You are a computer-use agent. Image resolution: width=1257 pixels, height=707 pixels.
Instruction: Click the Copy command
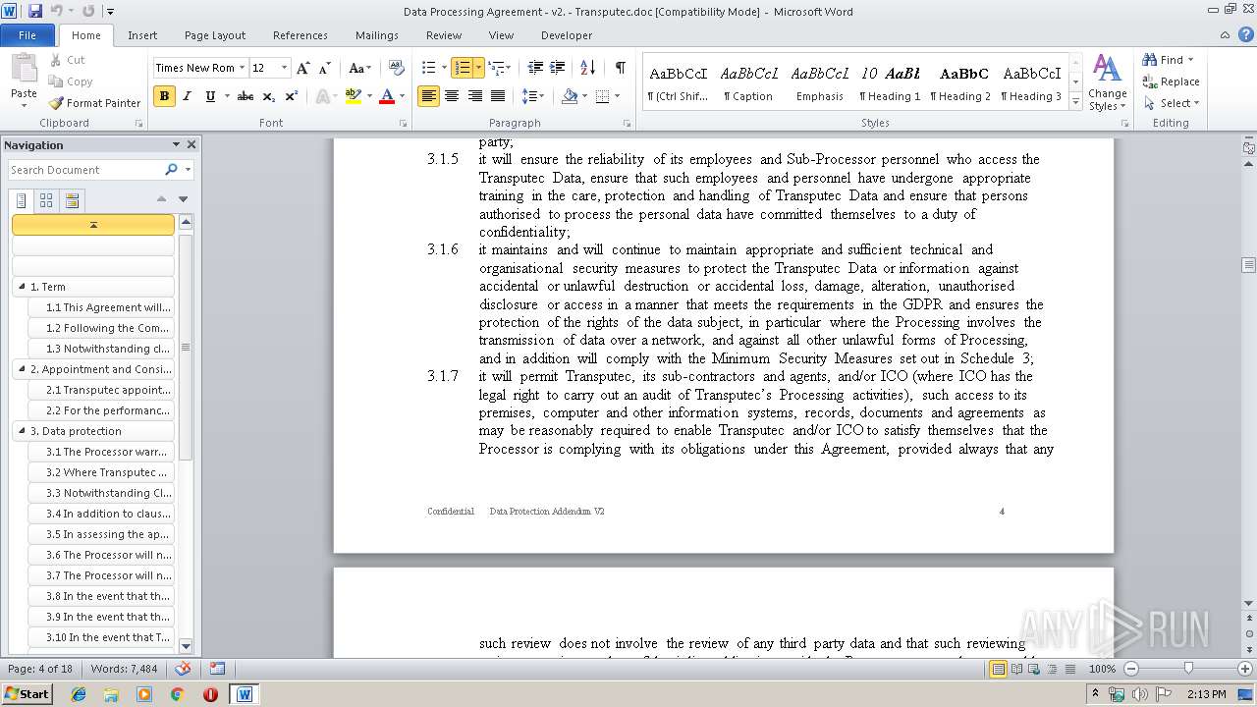click(x=71, y=82)
